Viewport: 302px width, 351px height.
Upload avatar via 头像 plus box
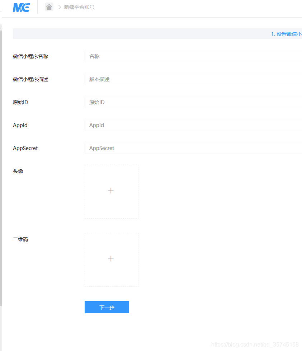pos(112,192)
